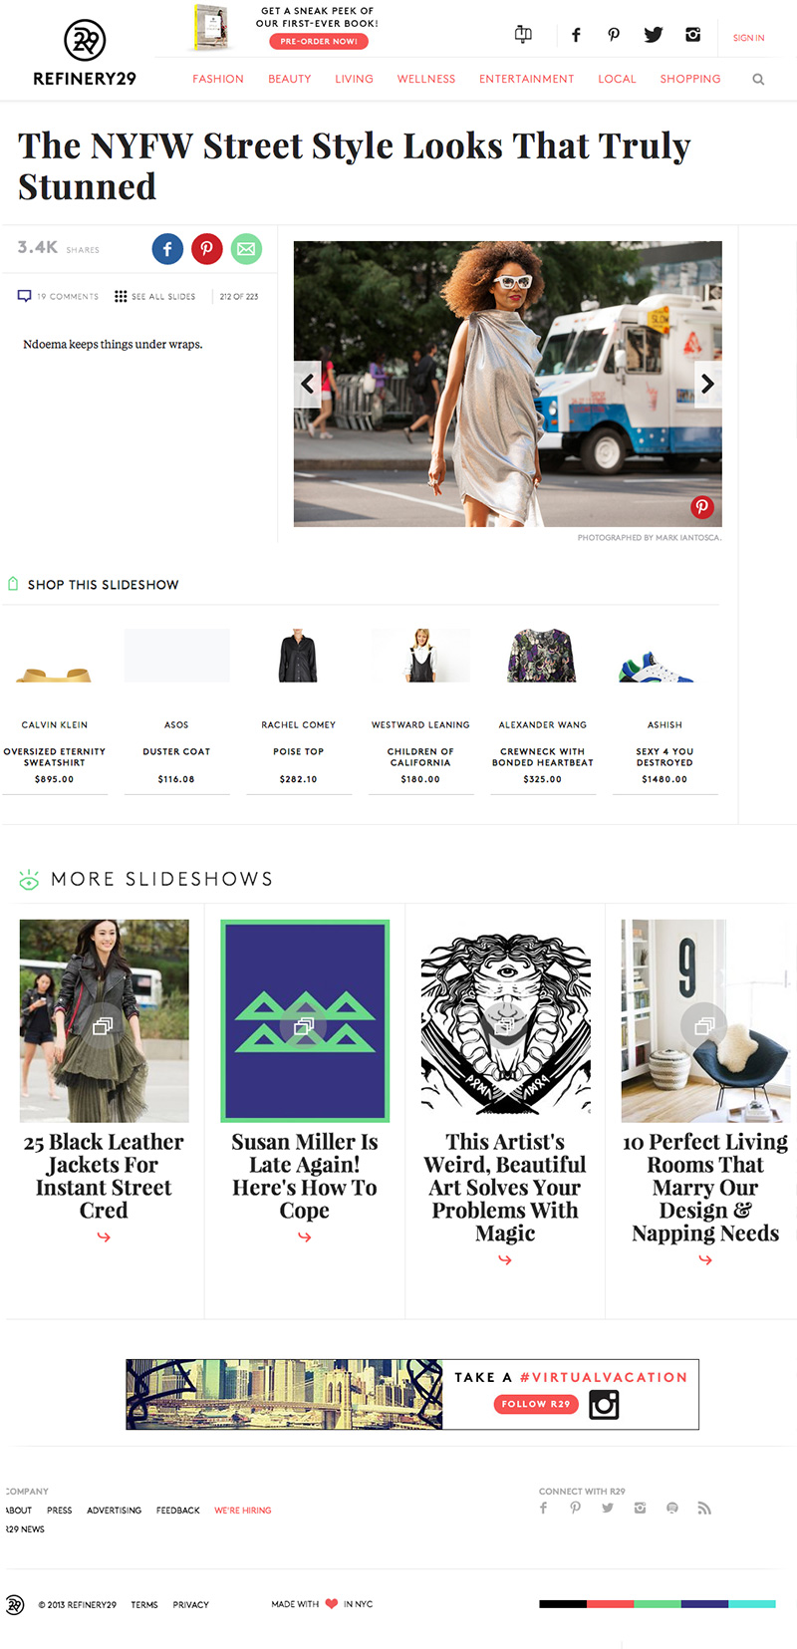Share article via blue Facebook circle icon
This screenshot has width=797, height=1649.
(167, 248)
